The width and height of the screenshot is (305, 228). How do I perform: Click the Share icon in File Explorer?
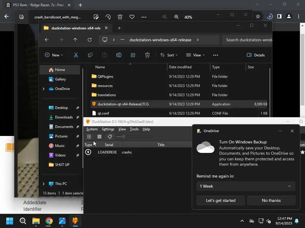click(x=133, y=55)
